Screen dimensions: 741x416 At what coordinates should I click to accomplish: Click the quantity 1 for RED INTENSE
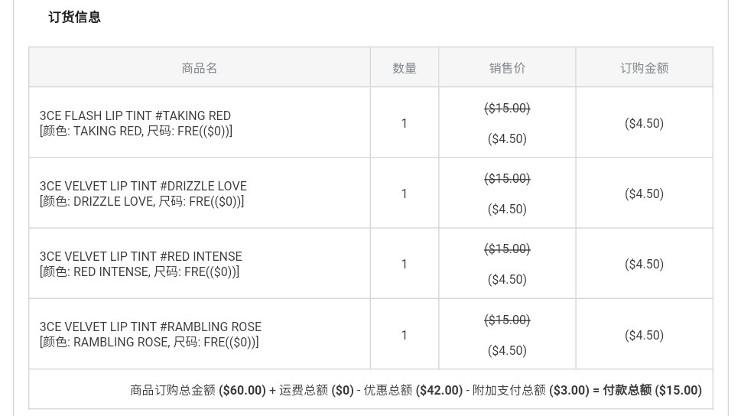[x=404, y=265]
